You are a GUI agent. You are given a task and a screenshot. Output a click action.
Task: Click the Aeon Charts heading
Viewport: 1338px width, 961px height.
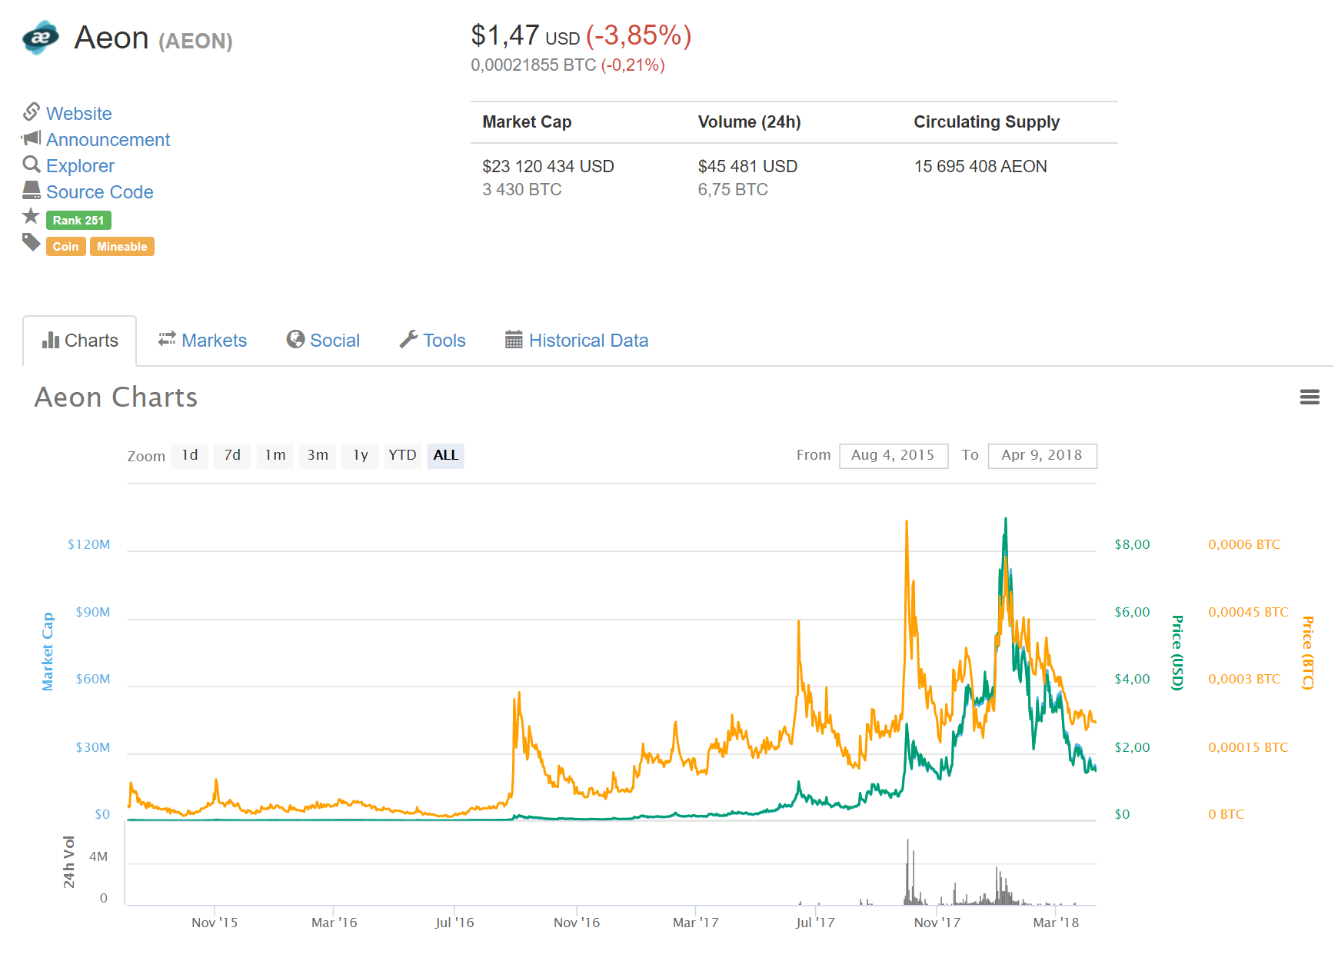point(116,397)
